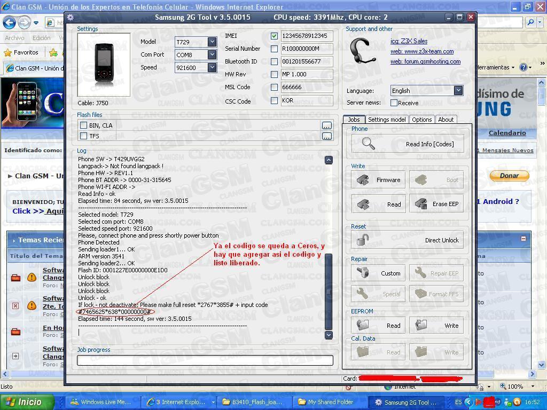This screenshot has width=547, height=410.
Task: Open the Edición menu in IE
Action: [41, 38]
